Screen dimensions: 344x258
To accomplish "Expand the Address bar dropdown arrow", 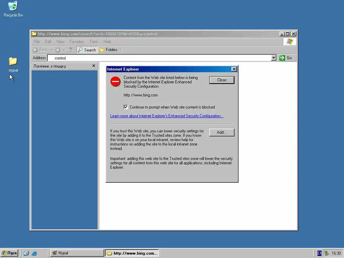I will click(273, 58).
